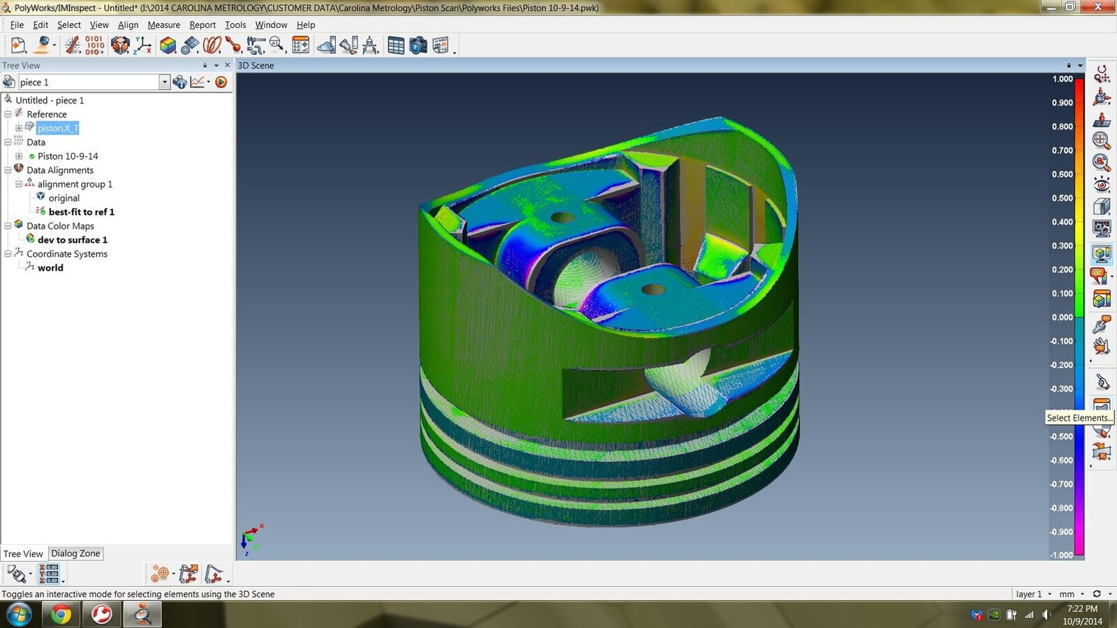Open the piece 1 combo box dropdown
Image resolution: width=1117 pixels, height=628 pixels.
(x=164, y=82)
